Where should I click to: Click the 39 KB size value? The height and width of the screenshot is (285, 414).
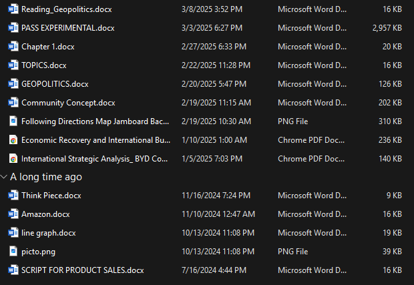pos(393,252)
